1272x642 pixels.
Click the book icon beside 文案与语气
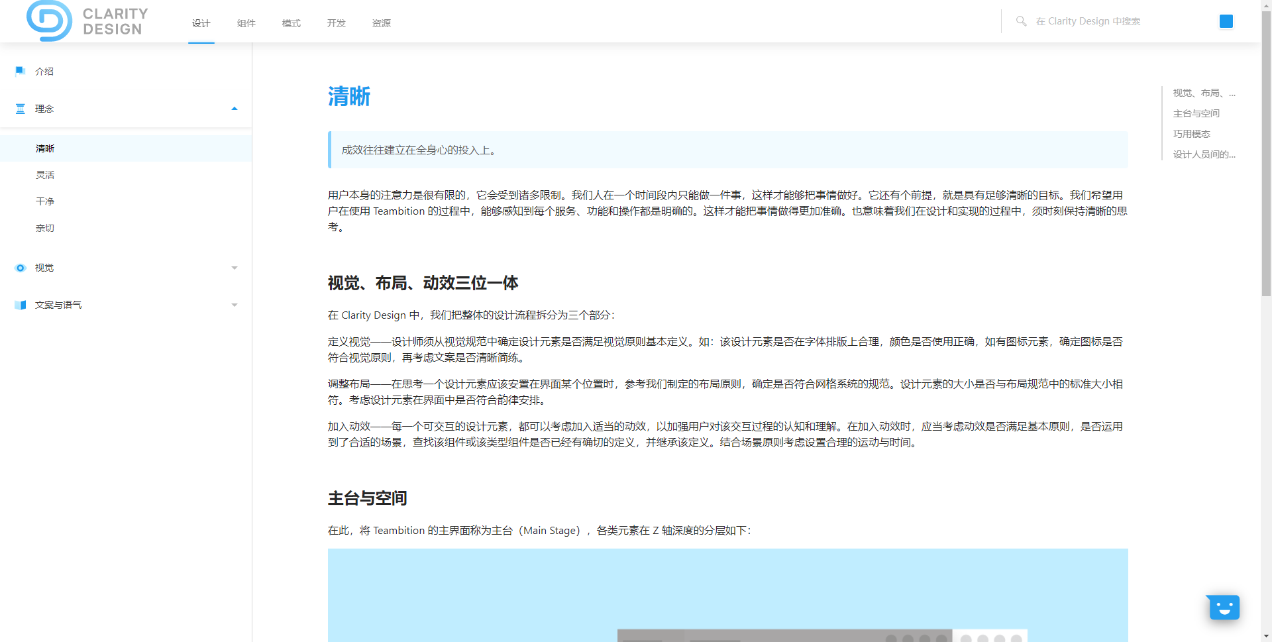pos(21,305)
